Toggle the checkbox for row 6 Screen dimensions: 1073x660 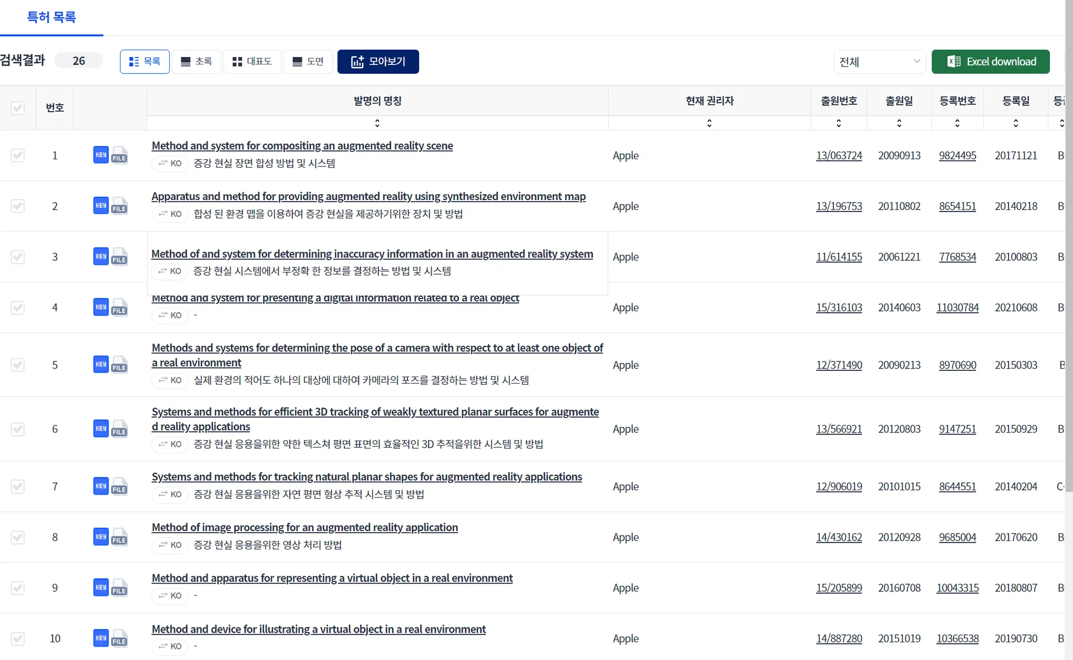click(x=18, y=429)
